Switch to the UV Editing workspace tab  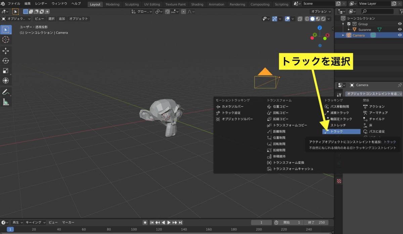click(x=152, y=4)
